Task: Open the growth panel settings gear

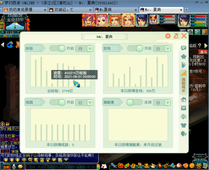Action: coord(168,36)
